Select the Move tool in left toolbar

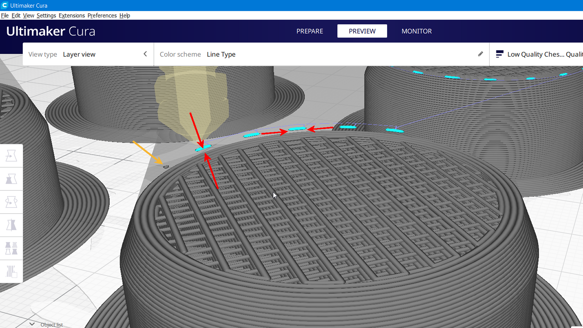tap(11, 156)
